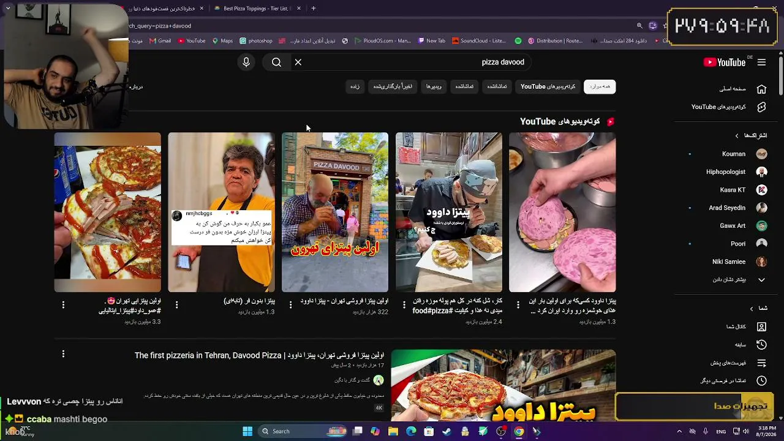Expand the اشتراک‌ها subscriptions section arrow
Image resolution: width=784 pixels, height=441 pixels.
(737, 135)
